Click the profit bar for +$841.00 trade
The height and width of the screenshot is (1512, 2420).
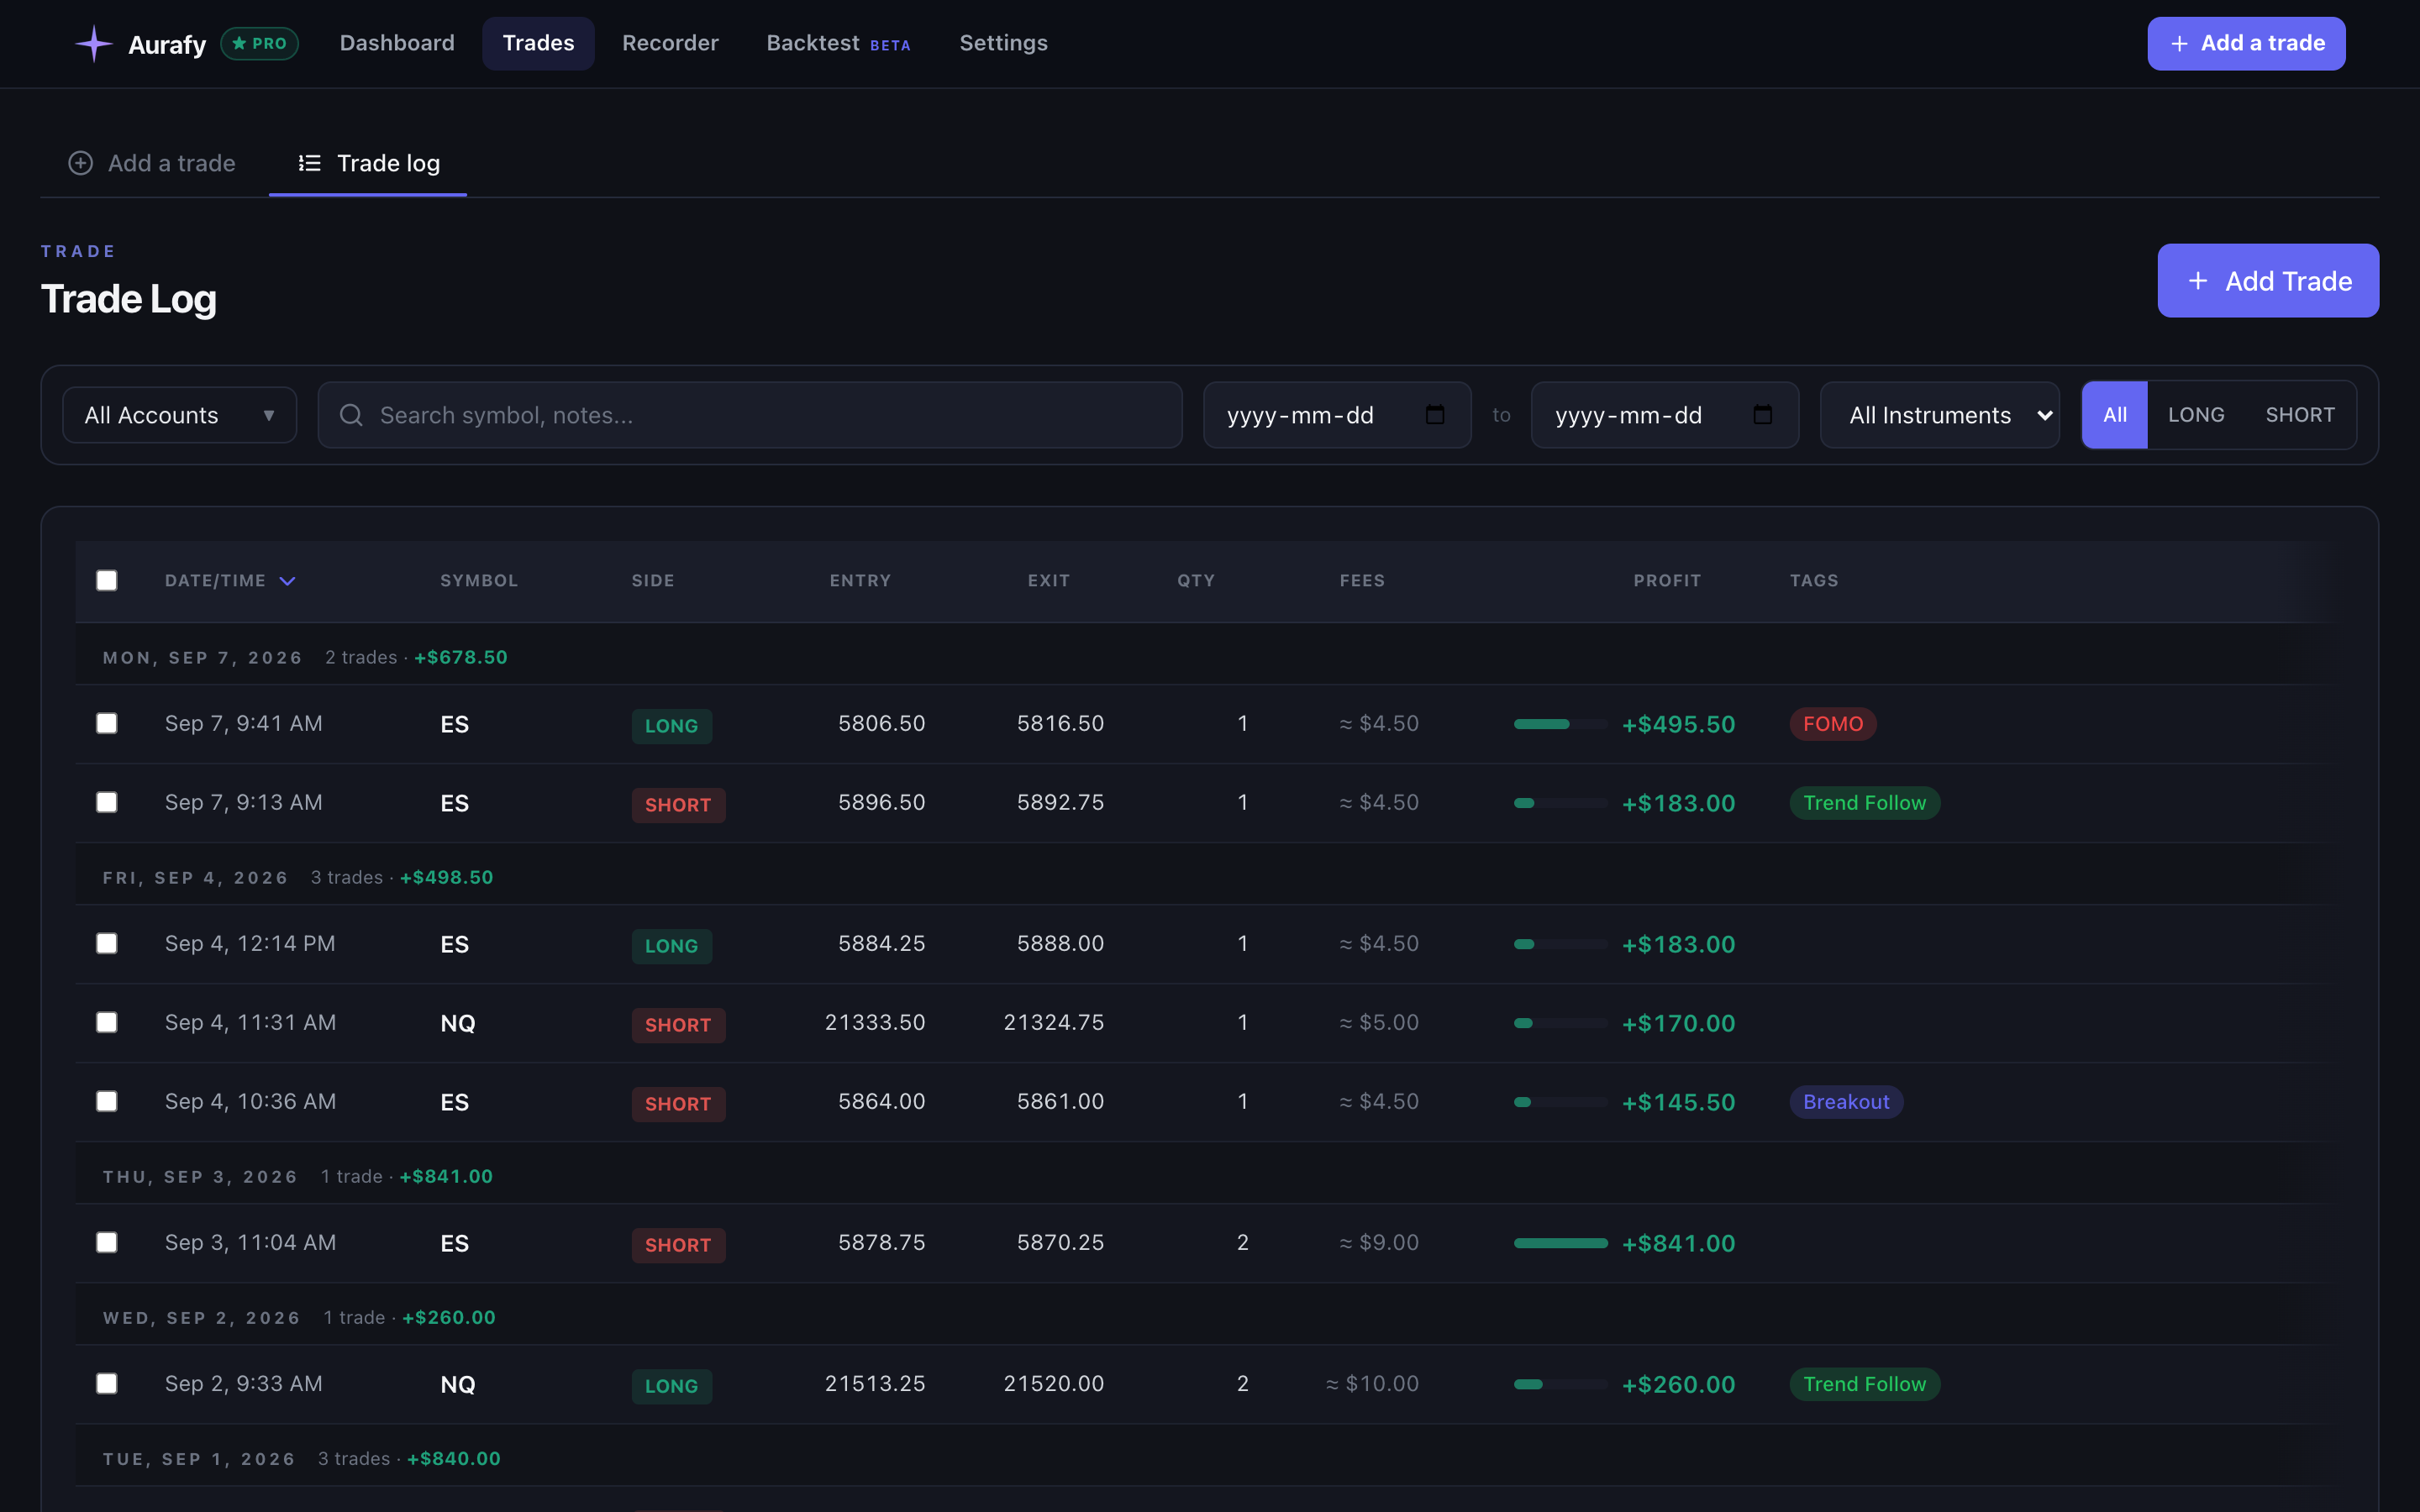tap(1560, 1243)
